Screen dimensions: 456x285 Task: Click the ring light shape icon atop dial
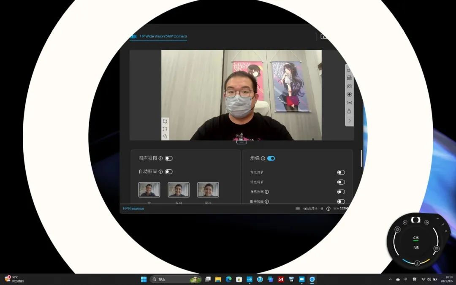click(x=415, y=220)
